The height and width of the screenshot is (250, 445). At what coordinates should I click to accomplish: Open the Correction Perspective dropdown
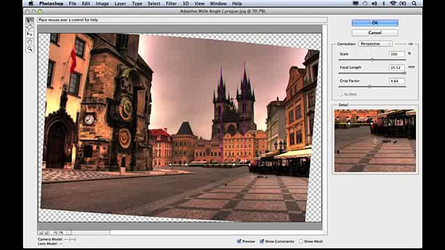tap(375, 44)
